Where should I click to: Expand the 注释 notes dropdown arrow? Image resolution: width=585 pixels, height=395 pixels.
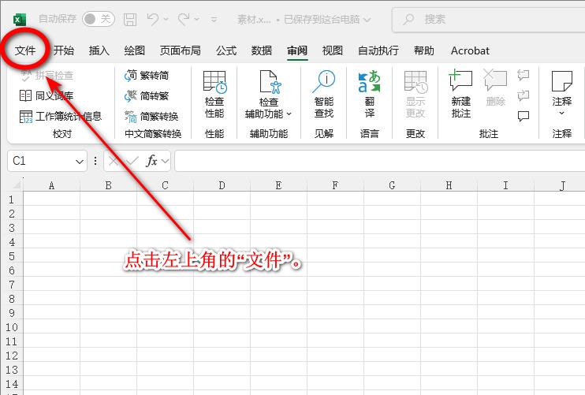point(561,113)
